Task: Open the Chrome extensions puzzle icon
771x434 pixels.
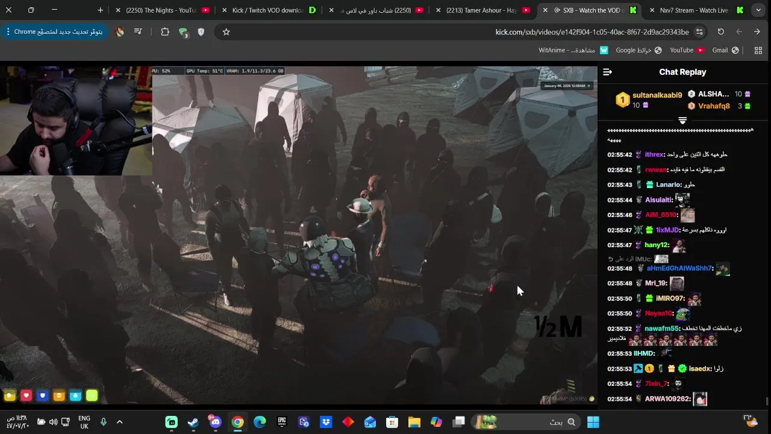Action: (x=165, y=32)
